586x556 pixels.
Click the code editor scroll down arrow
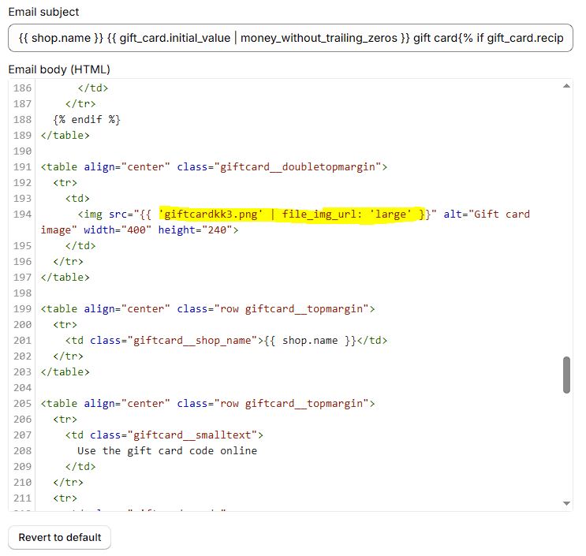coord(566,503)
